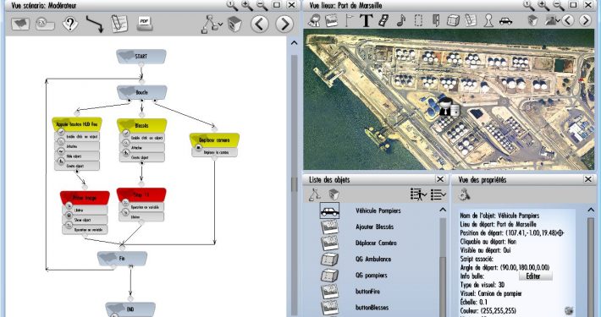Maximize the Vue lieux panel
This screenshot has width=601, height=317.
pyautogui.click(x=573, y=5)
